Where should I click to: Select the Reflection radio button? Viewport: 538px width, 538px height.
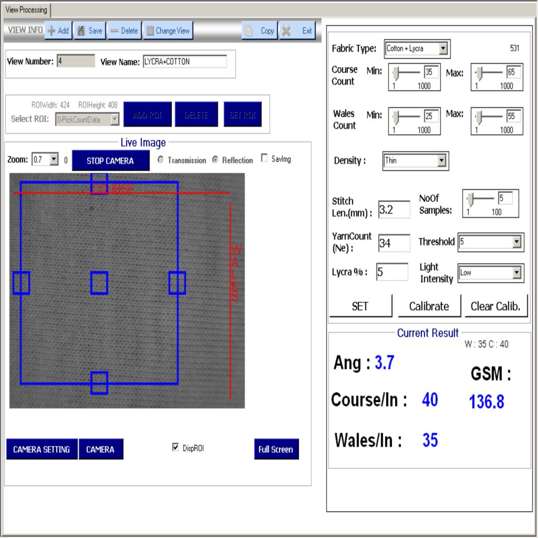(215, 160)
